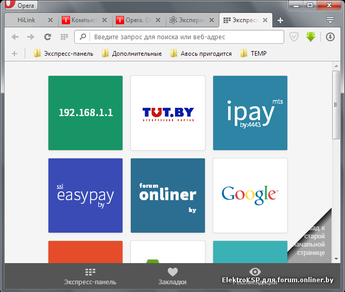Screen dimensions: 345x292
Task: Close the Компьют tab
Action: pyautogui.click(x=105, y=20)
